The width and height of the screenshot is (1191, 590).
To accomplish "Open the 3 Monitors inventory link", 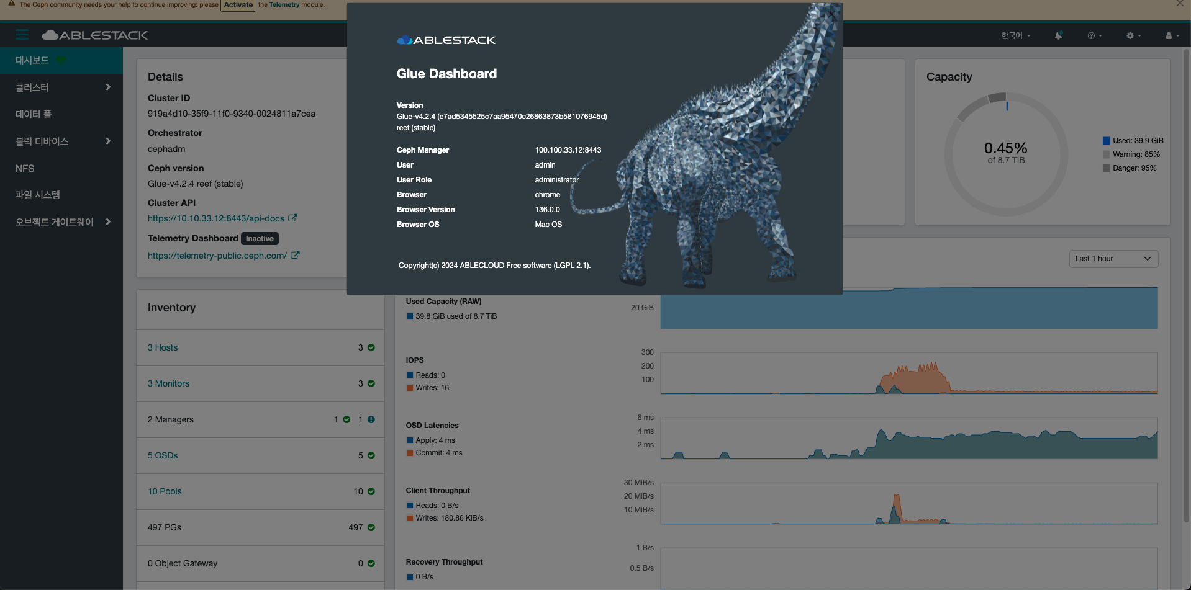I will (x=168, y=383).
